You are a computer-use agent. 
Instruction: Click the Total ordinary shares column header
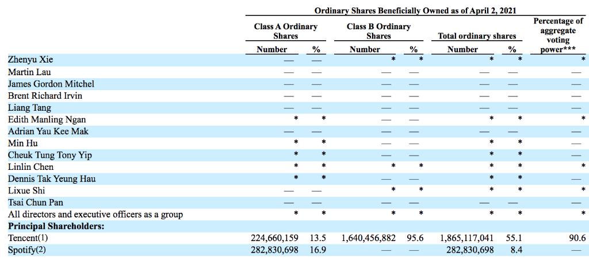(x=477, y=36)
